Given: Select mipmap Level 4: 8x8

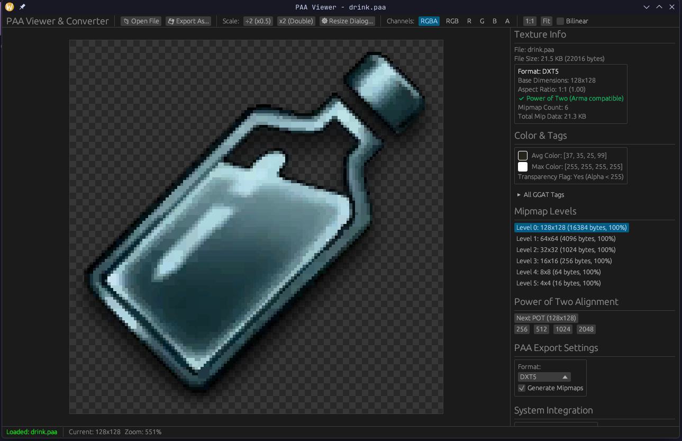Looking at the screenshot, I should pos(559,272).
